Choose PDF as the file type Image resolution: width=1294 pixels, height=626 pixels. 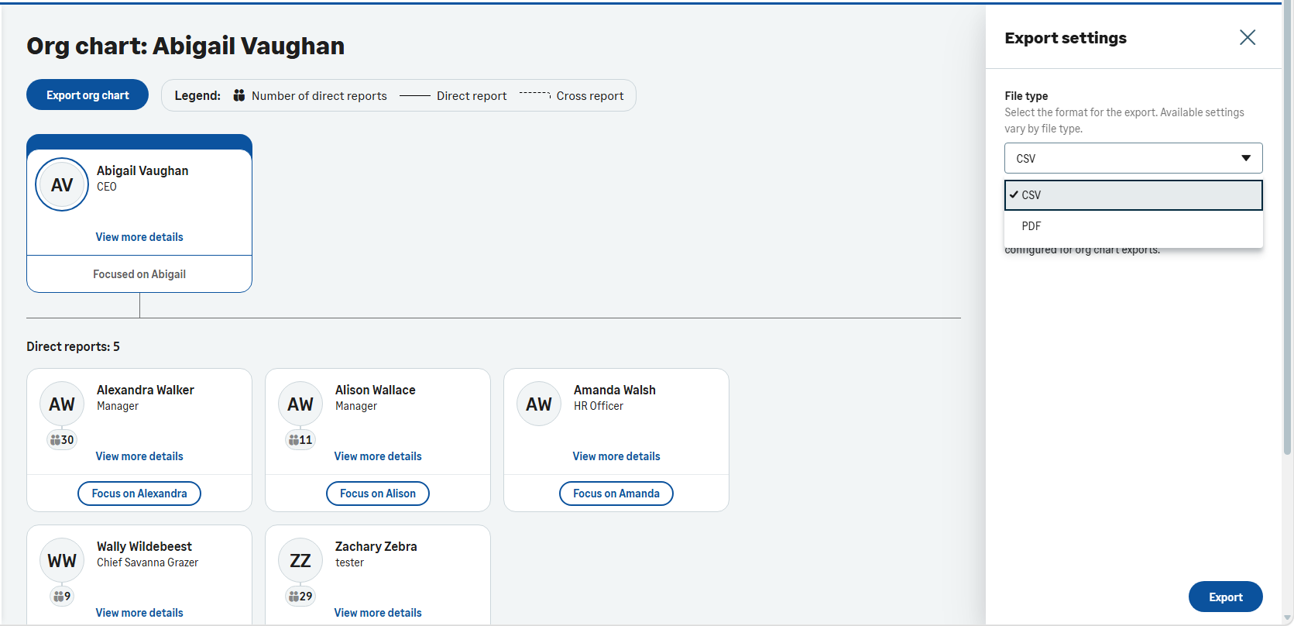coord(1134,226)
